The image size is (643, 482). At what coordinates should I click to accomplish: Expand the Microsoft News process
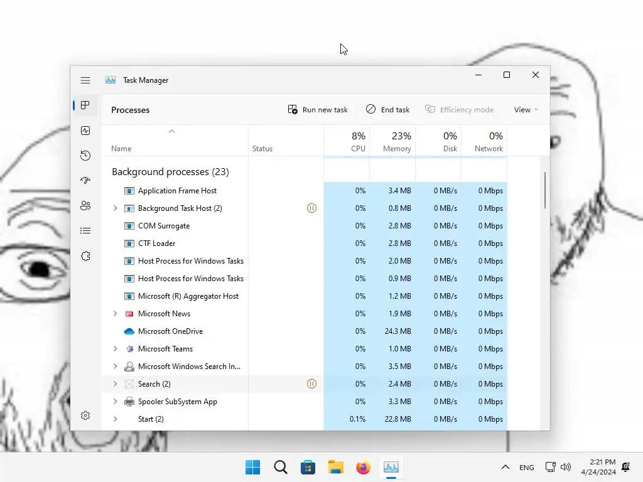116,314
